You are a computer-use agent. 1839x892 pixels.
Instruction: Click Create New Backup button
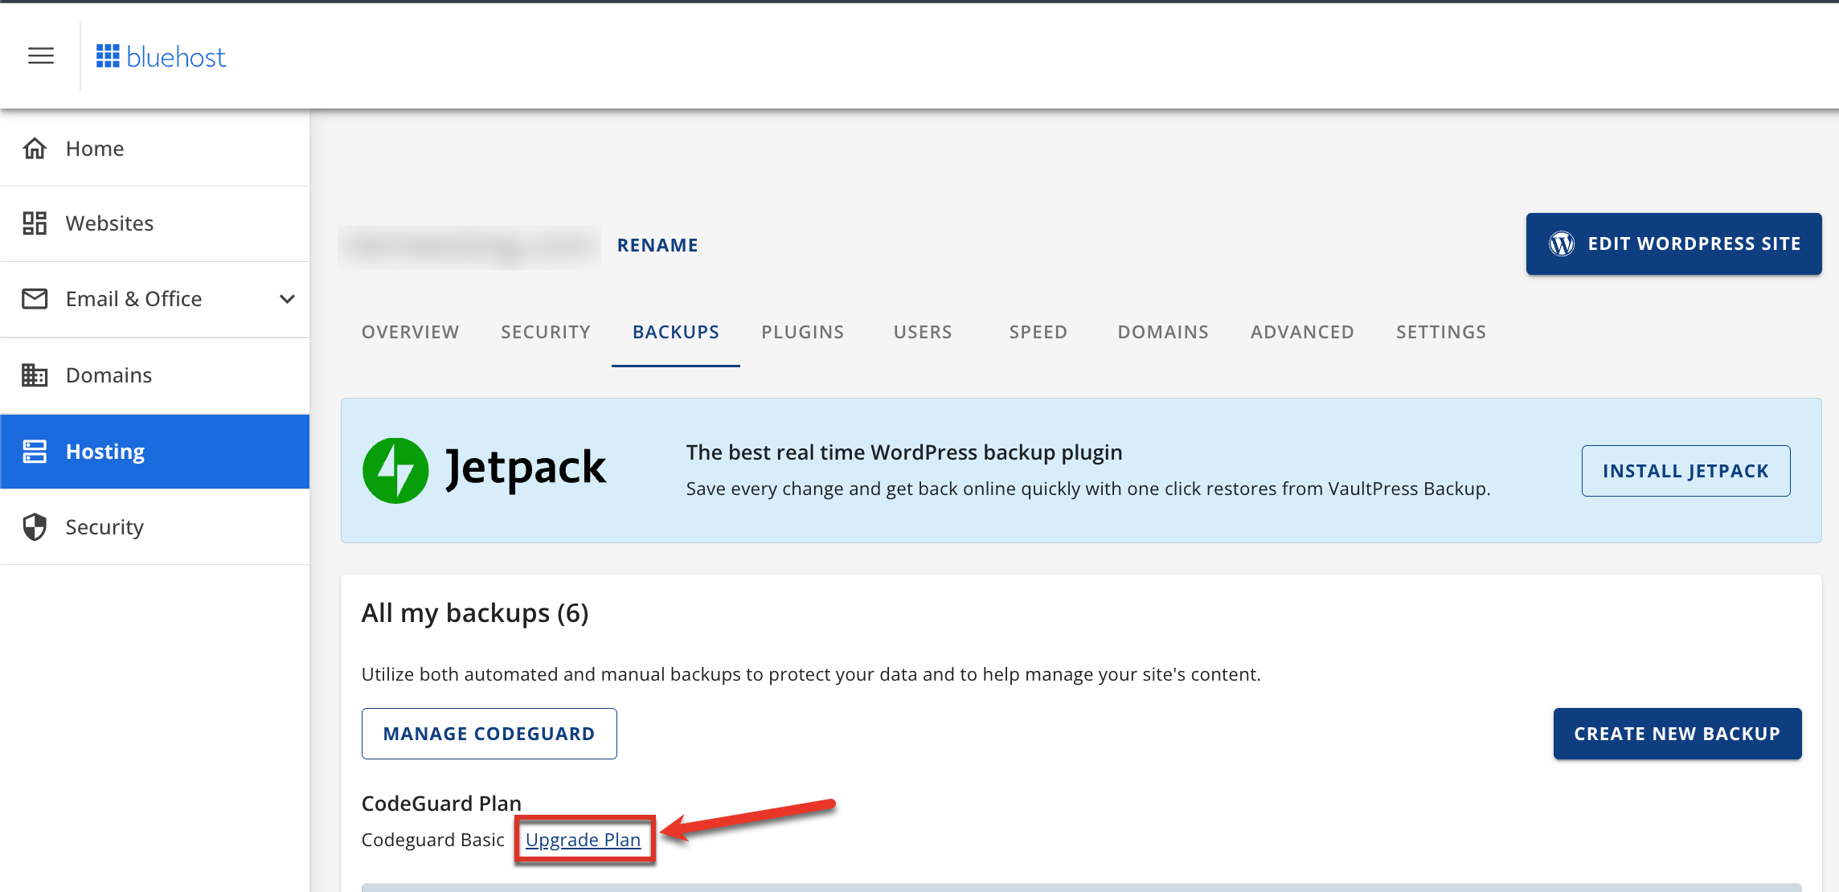tap(1677, 734)
